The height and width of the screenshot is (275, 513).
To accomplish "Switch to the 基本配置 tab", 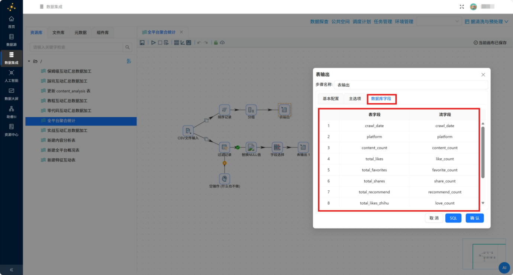I will point(330,99).
